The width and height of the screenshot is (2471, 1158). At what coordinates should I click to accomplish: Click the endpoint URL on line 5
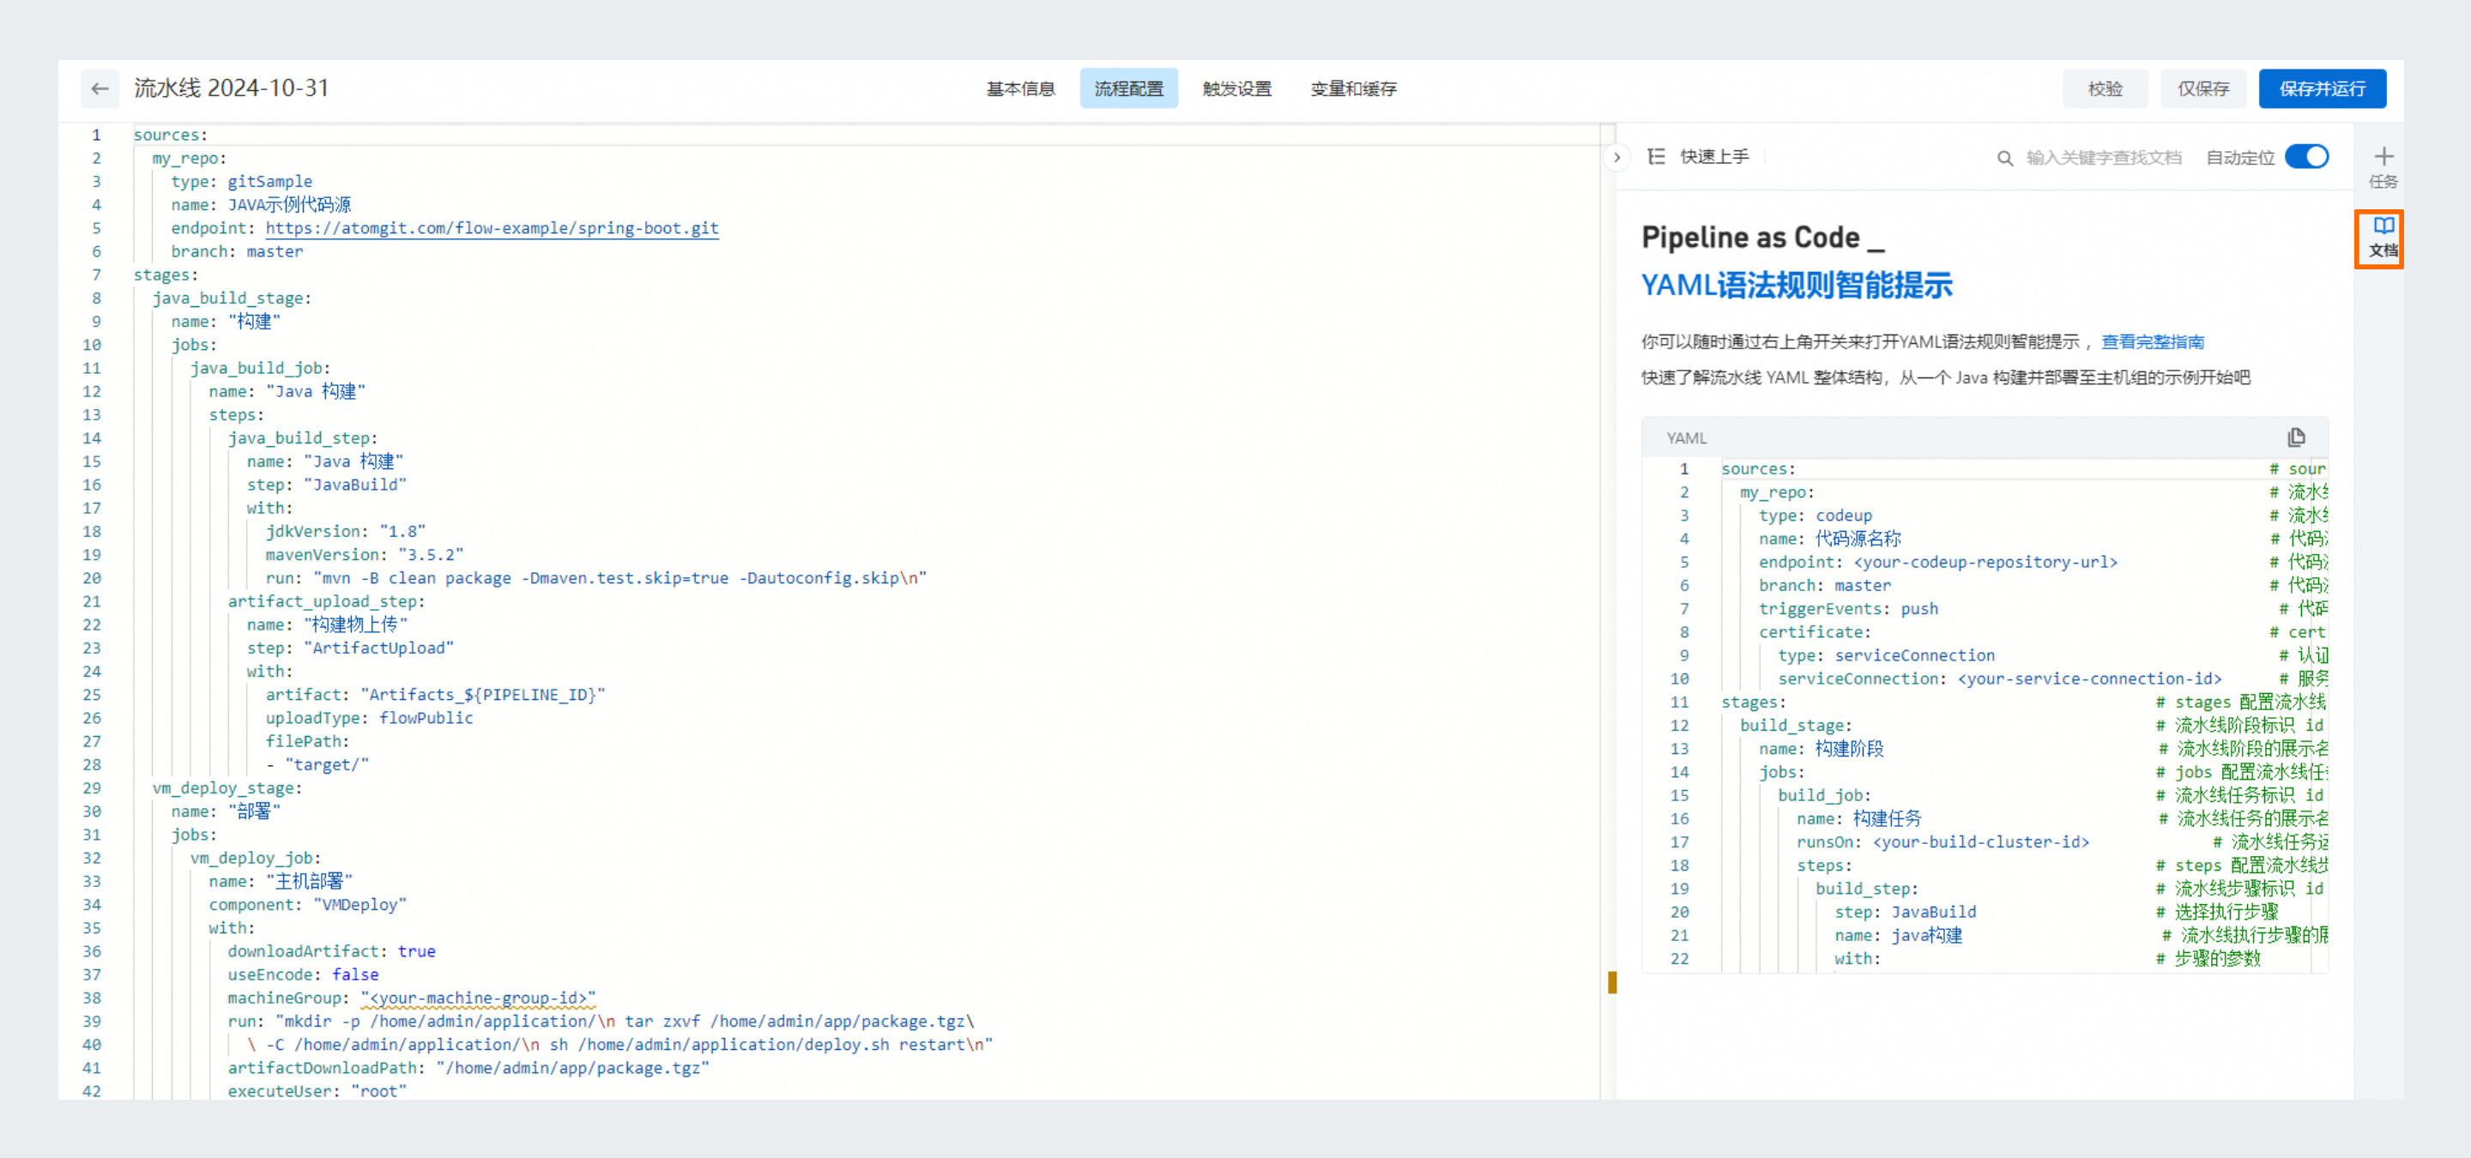[492, 228]
